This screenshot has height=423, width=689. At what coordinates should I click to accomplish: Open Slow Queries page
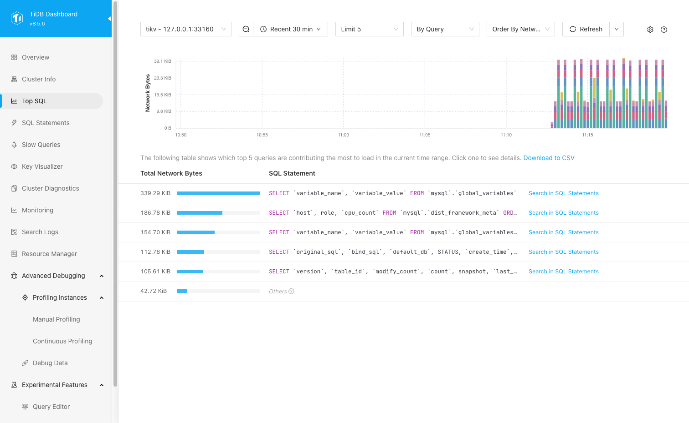41,145
